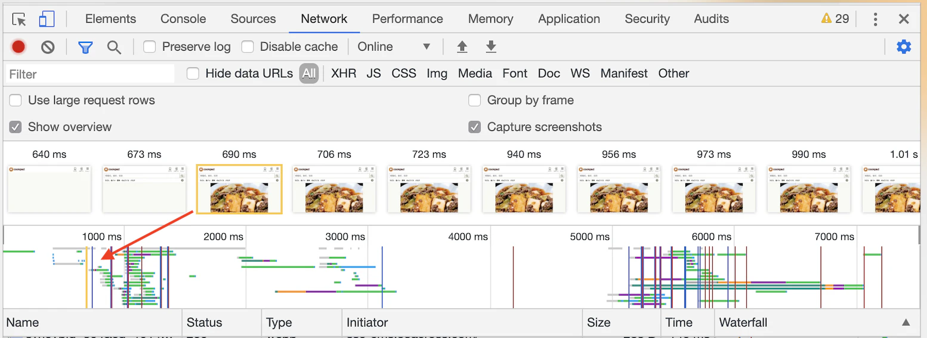Screen dimensions: 927x338
Task: Check the Group by frame option
Action: tap(475, 100)
